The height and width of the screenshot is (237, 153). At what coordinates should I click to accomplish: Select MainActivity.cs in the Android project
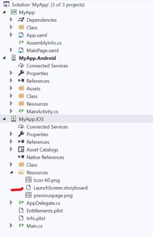[42, 112]
